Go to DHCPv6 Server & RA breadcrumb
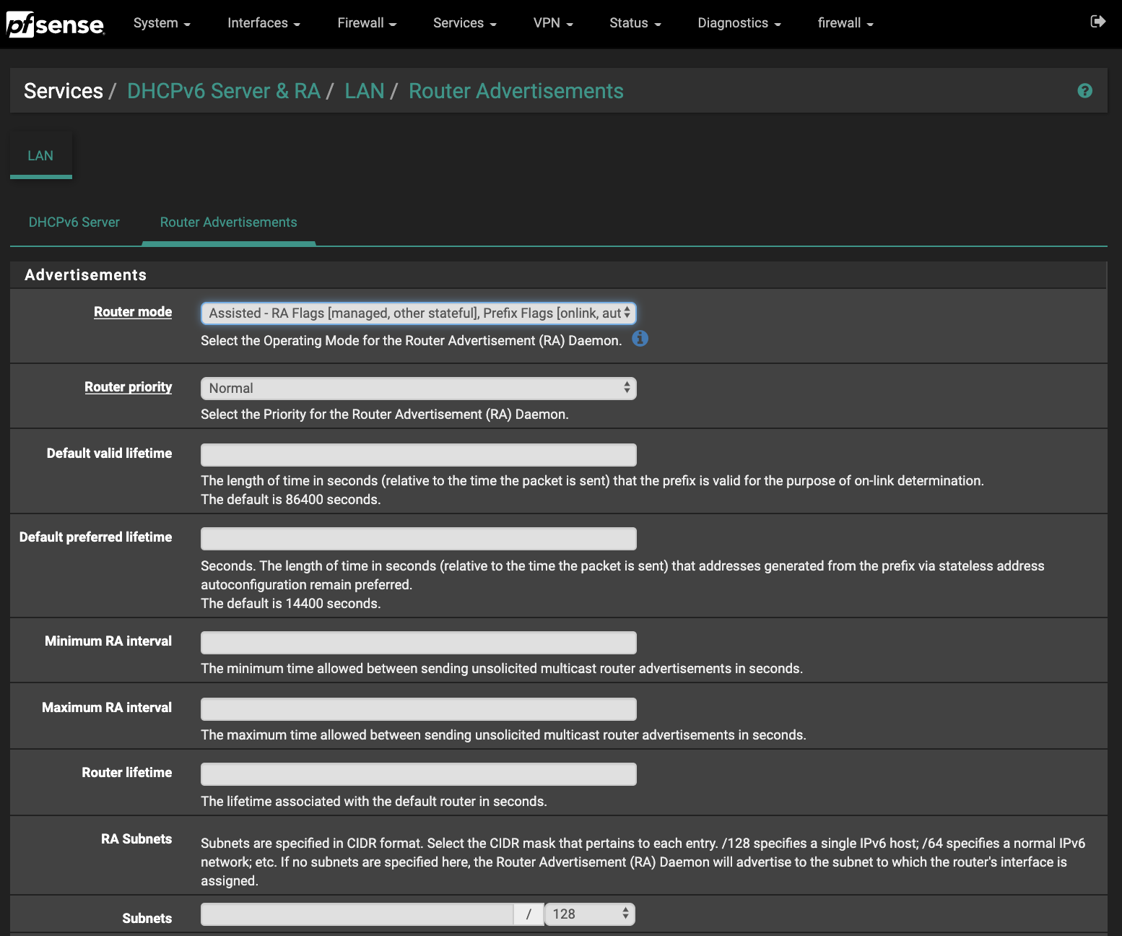Image resolution: width=1122 pixels, height=936 pixels. (x=223, y=91)
